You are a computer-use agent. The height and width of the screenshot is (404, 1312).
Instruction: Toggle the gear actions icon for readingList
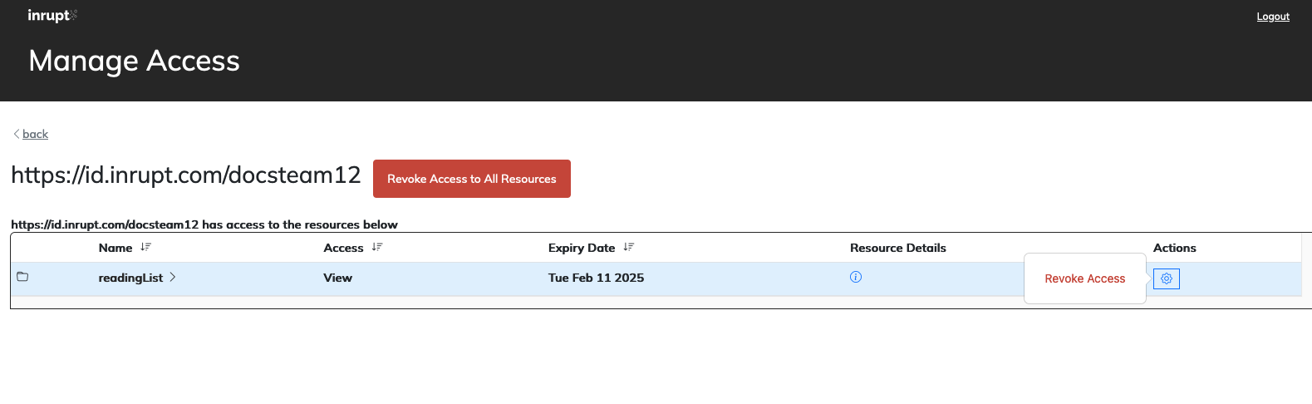click(x=1166, y=278)
